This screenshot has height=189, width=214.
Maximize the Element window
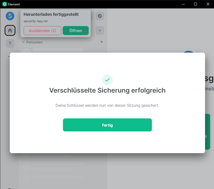(x=196, y=4)
